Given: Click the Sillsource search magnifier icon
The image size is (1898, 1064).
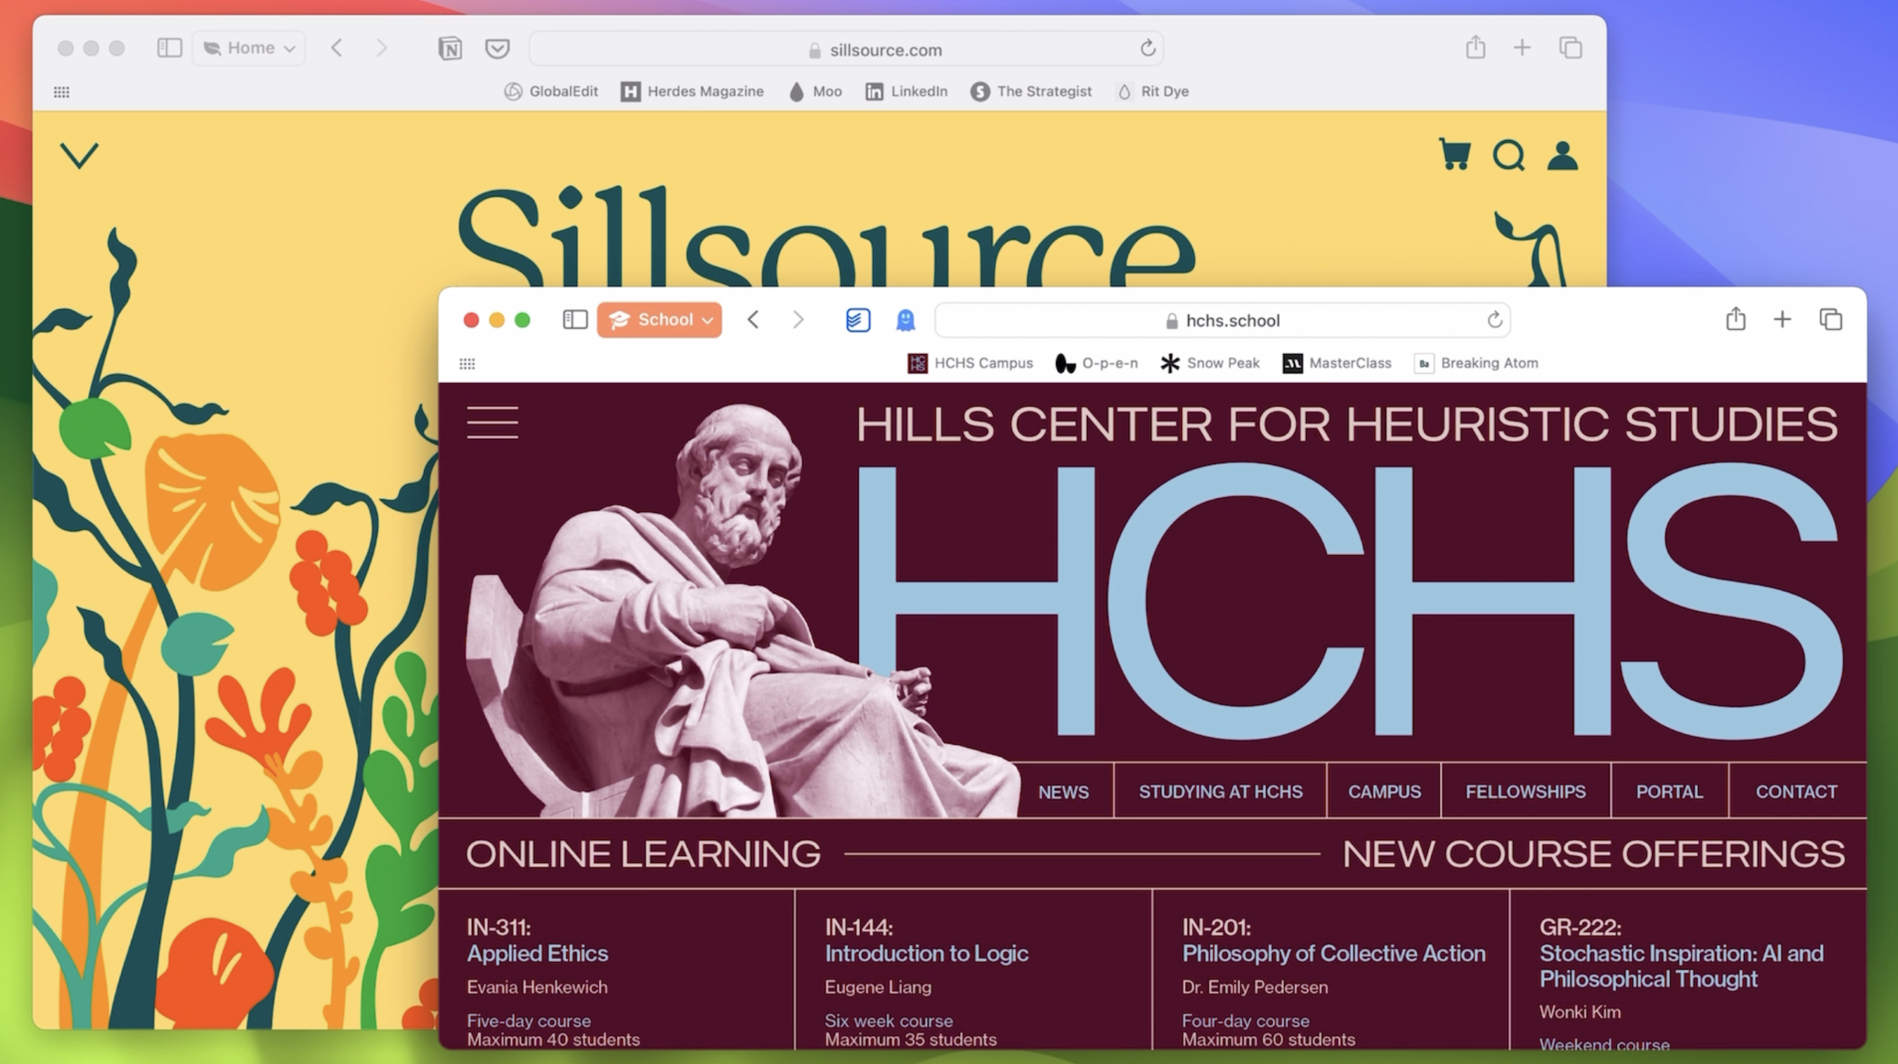Looking at the screenshot, I should click(1508, 155).
